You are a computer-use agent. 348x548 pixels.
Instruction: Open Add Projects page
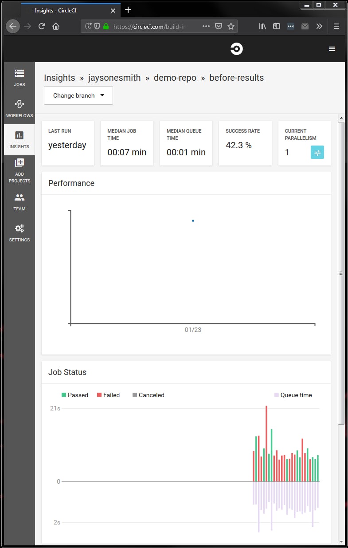pos(20,170)
